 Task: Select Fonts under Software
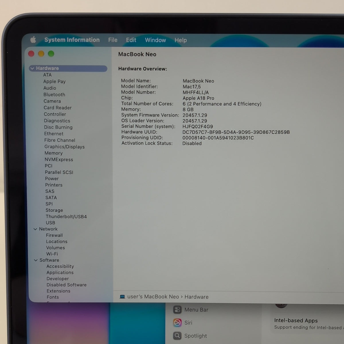[53, 297]
